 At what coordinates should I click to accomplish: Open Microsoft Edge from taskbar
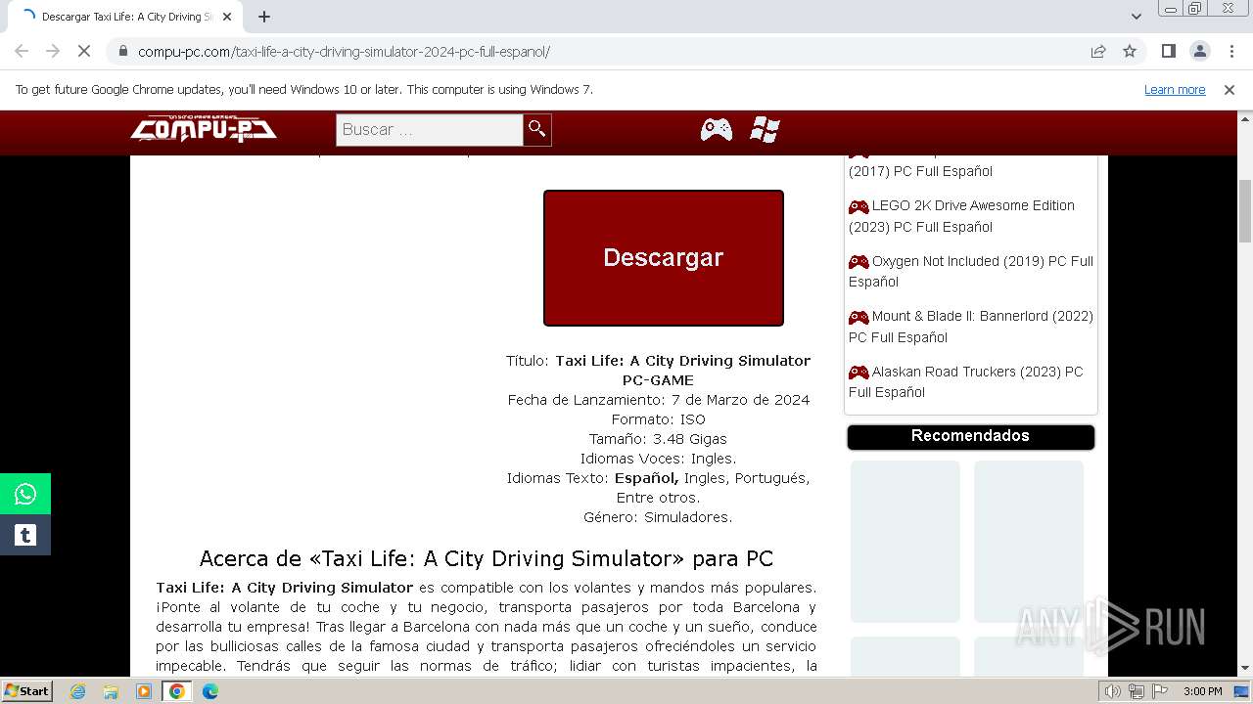[x=209, y=691]
